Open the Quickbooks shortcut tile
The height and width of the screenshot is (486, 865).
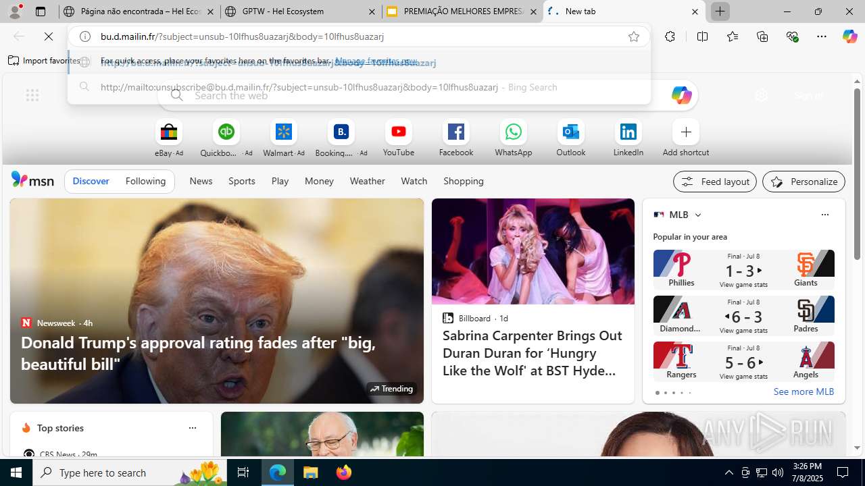[x=226, y=138]
